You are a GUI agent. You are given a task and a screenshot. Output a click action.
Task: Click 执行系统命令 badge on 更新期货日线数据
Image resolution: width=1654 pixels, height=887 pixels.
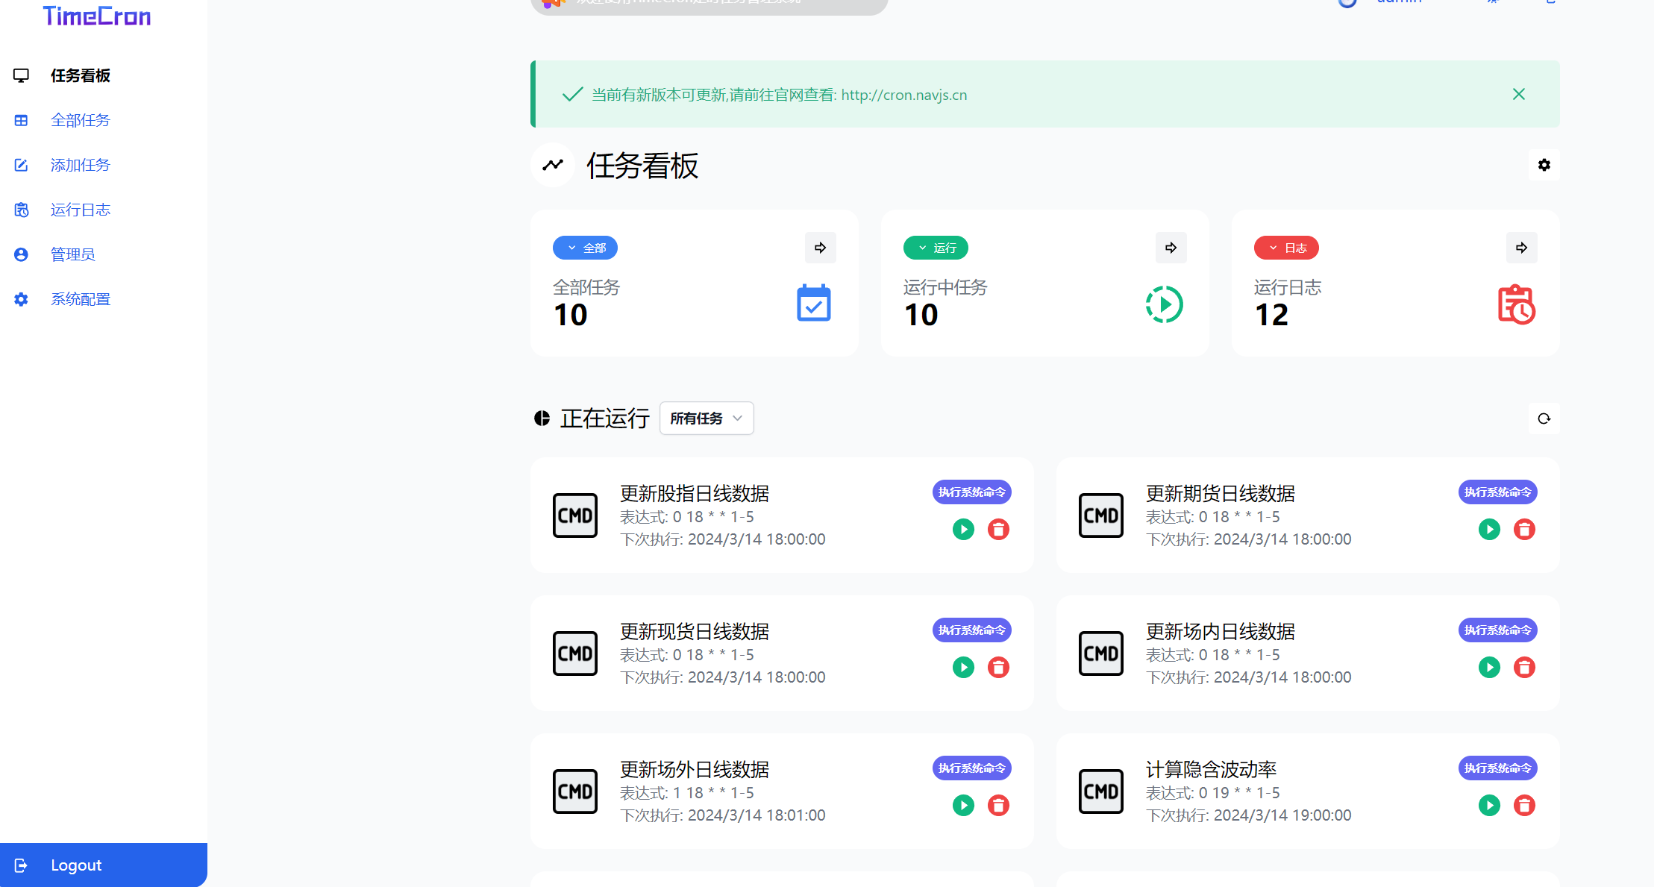tap(1497, 492)
